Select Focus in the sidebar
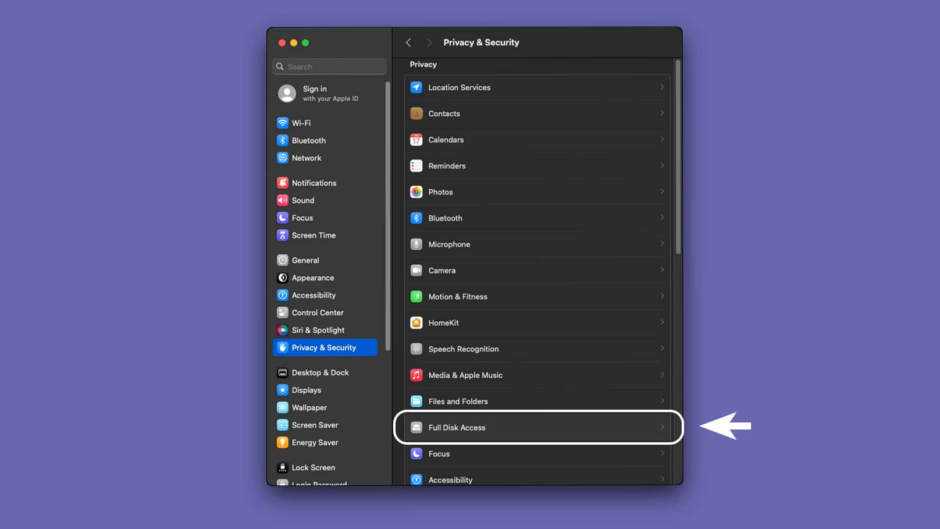Screen dimensions: 940x529 click(325, 218)
